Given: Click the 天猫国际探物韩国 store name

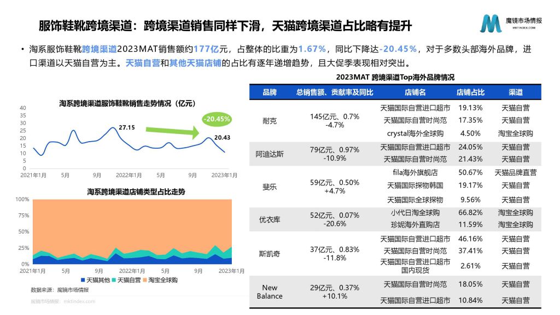Looking at the screenshot, I should (415, 186).
